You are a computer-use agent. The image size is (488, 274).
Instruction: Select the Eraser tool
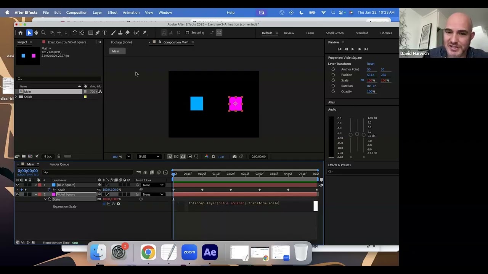(x=127, y=33)
